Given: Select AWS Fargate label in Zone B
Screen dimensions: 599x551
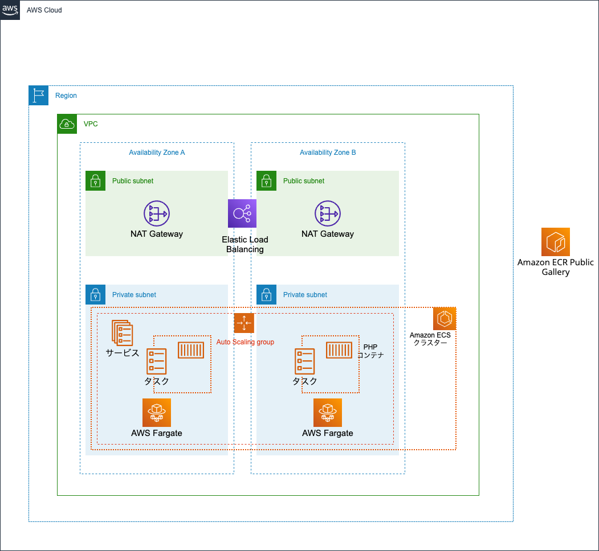Looking at the screenshot, I should click(x=327, y=433).
